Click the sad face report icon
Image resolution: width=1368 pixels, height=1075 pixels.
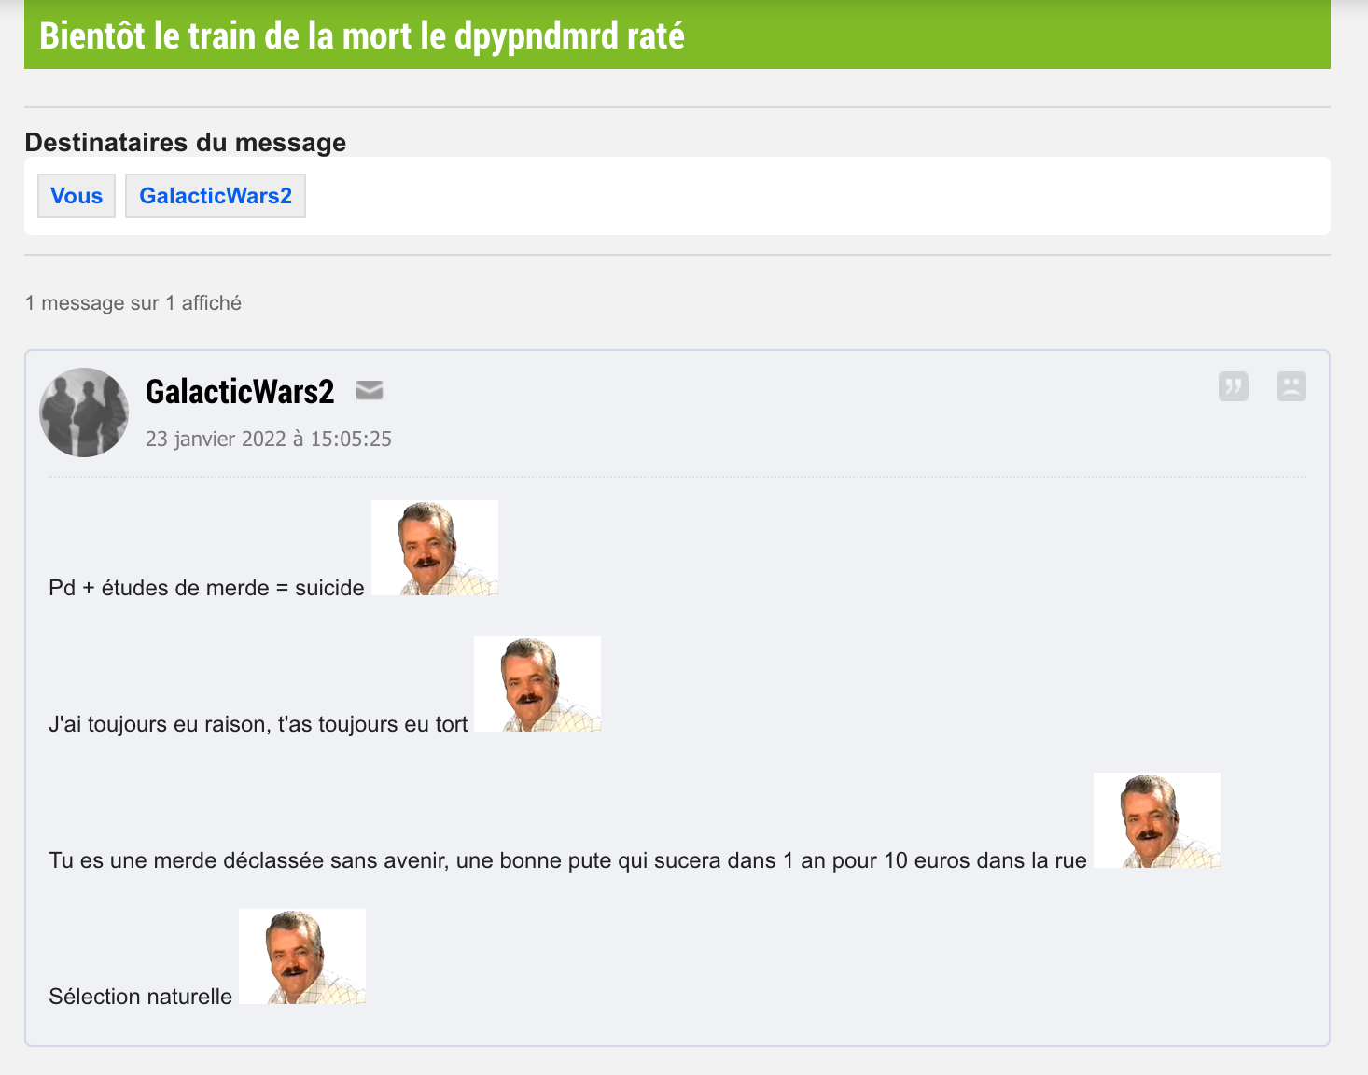[x=1291, y=386]
